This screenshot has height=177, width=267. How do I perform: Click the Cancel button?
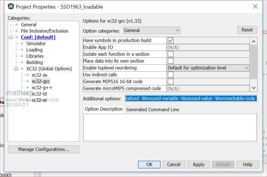174,165
